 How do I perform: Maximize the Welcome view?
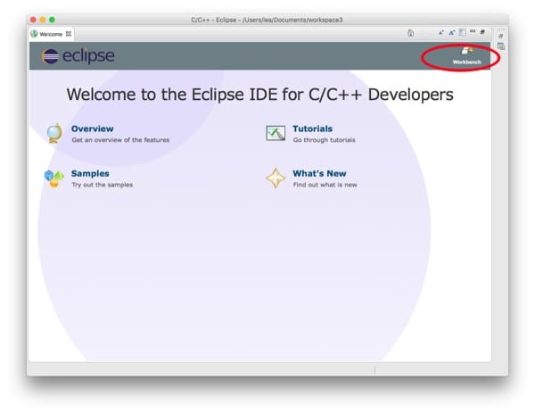click(482, 32)
